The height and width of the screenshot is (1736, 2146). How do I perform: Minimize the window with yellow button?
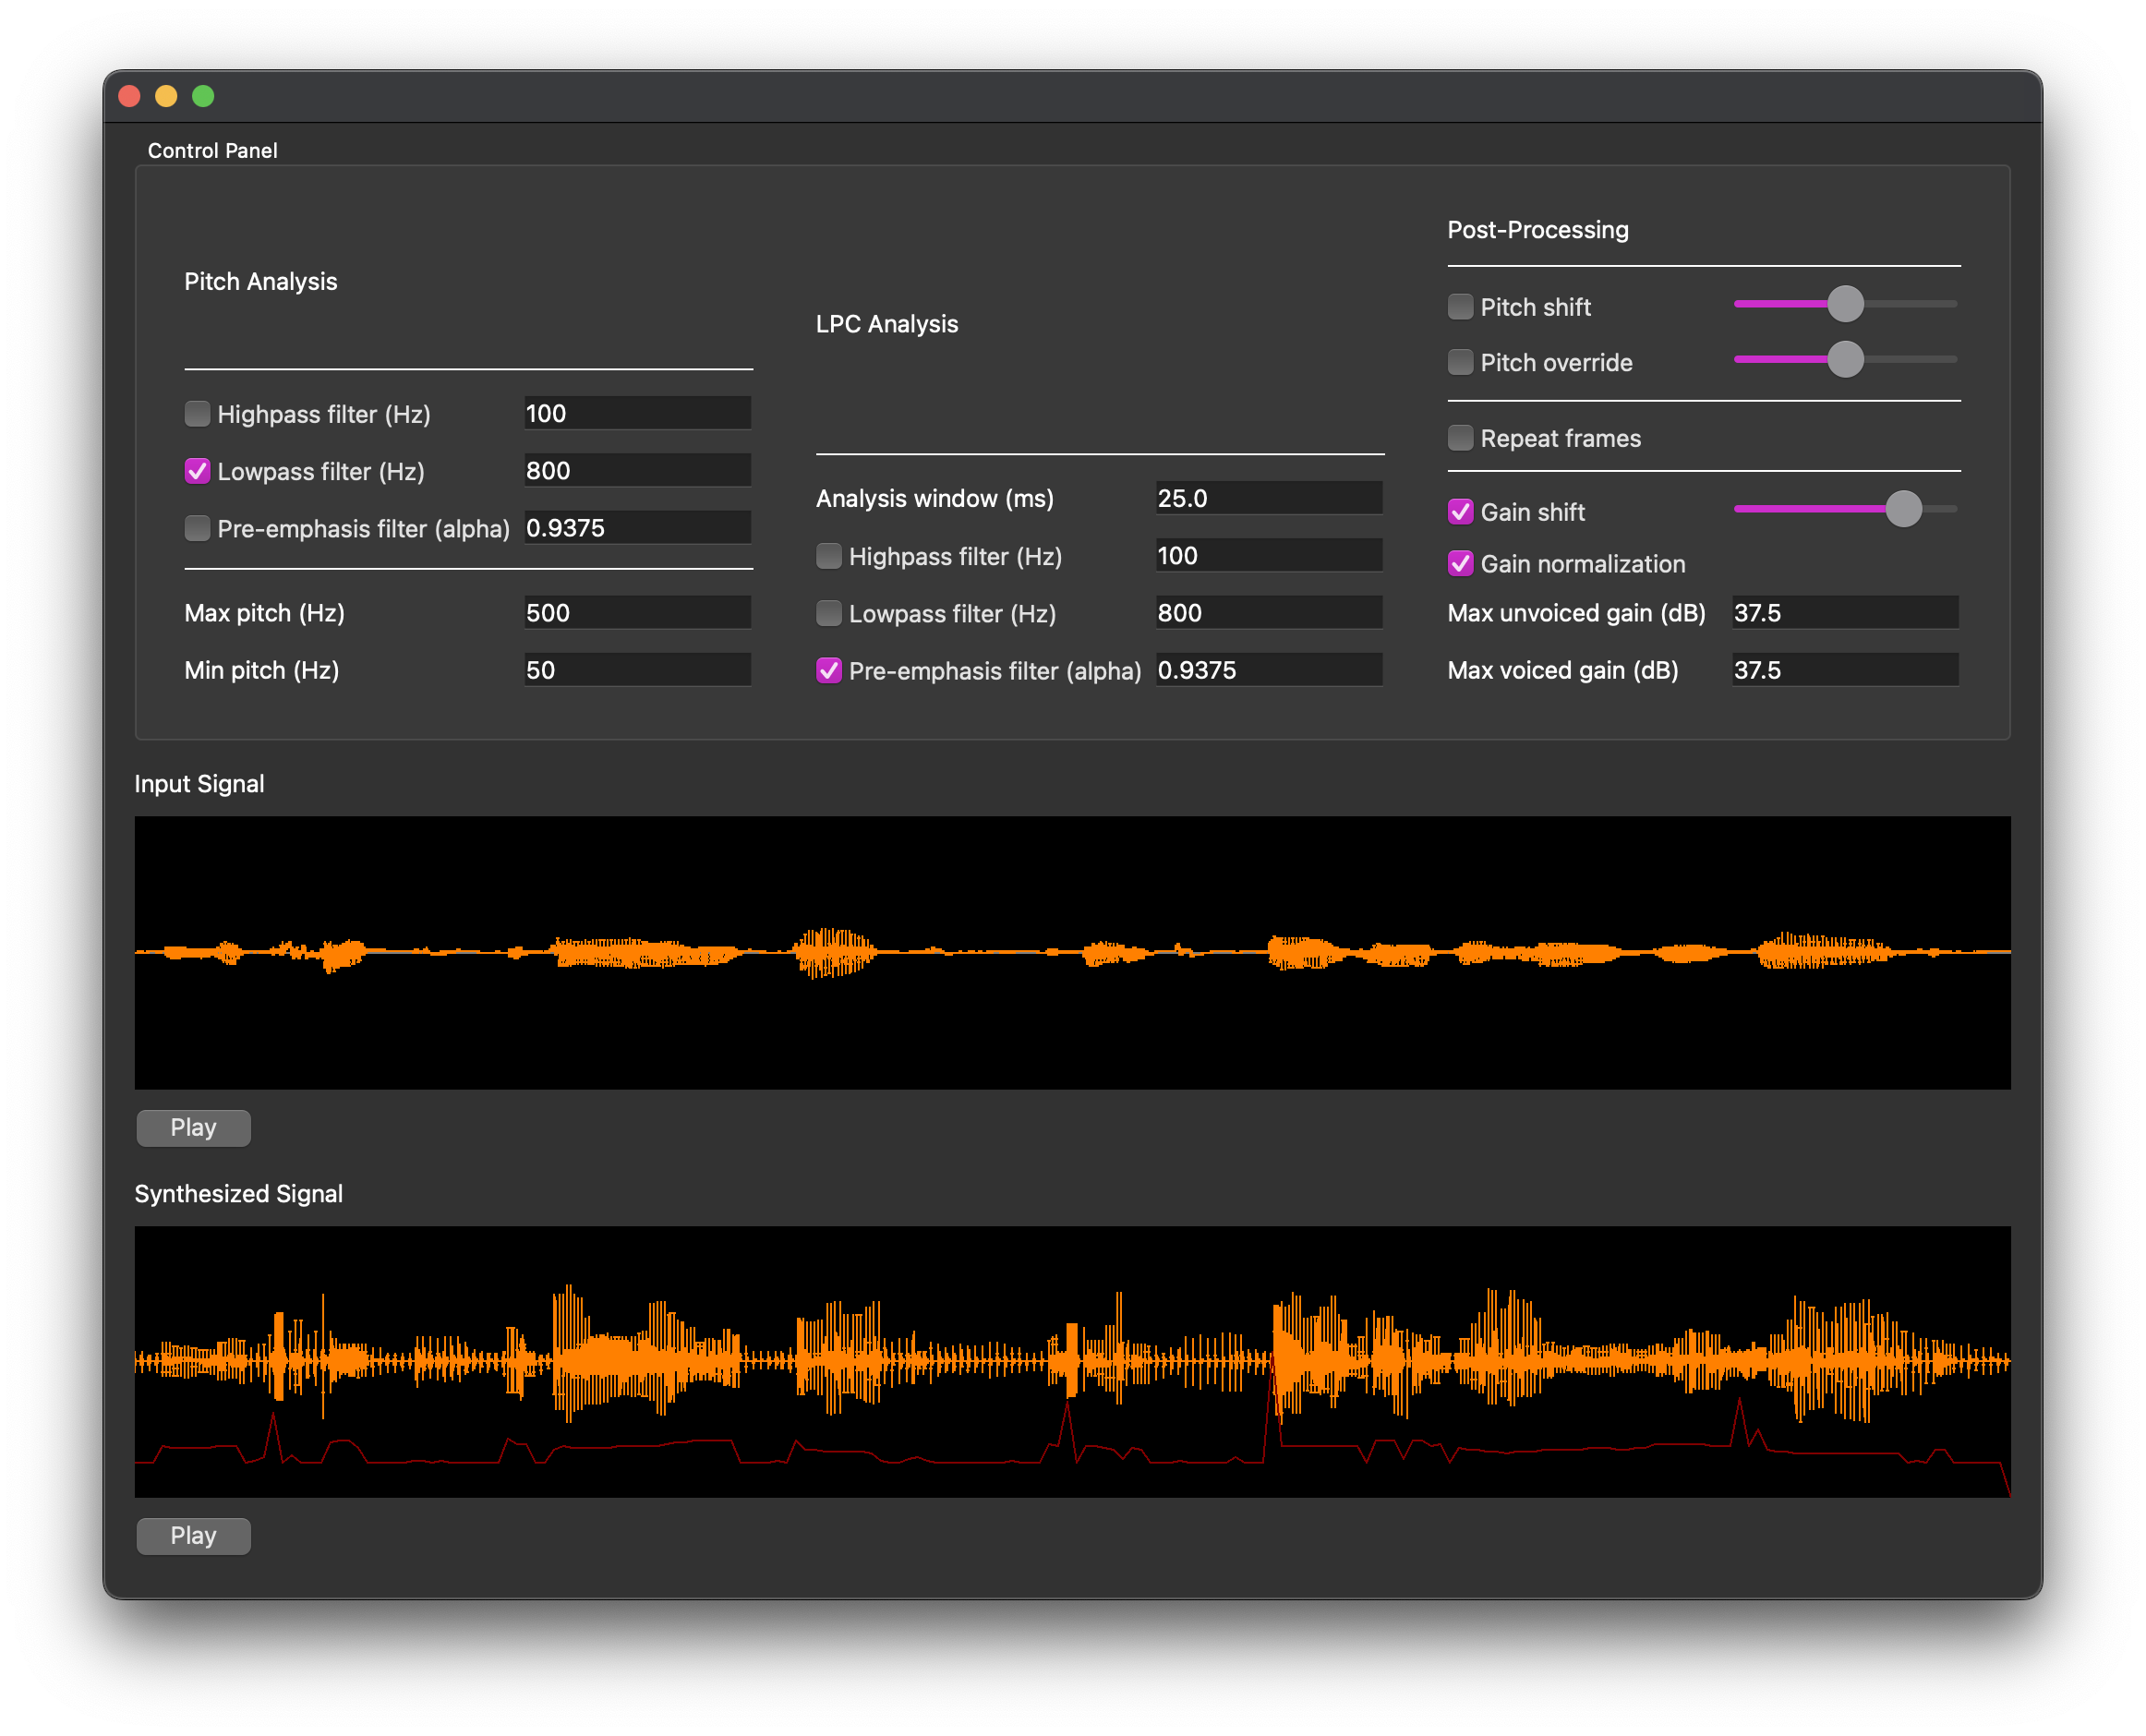166,96
